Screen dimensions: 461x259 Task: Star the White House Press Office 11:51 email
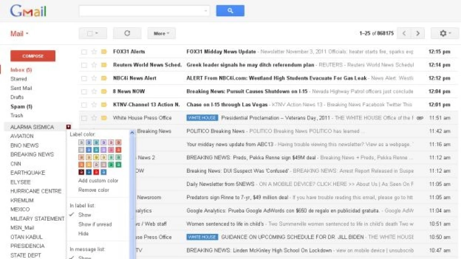(x=94, y=118)
